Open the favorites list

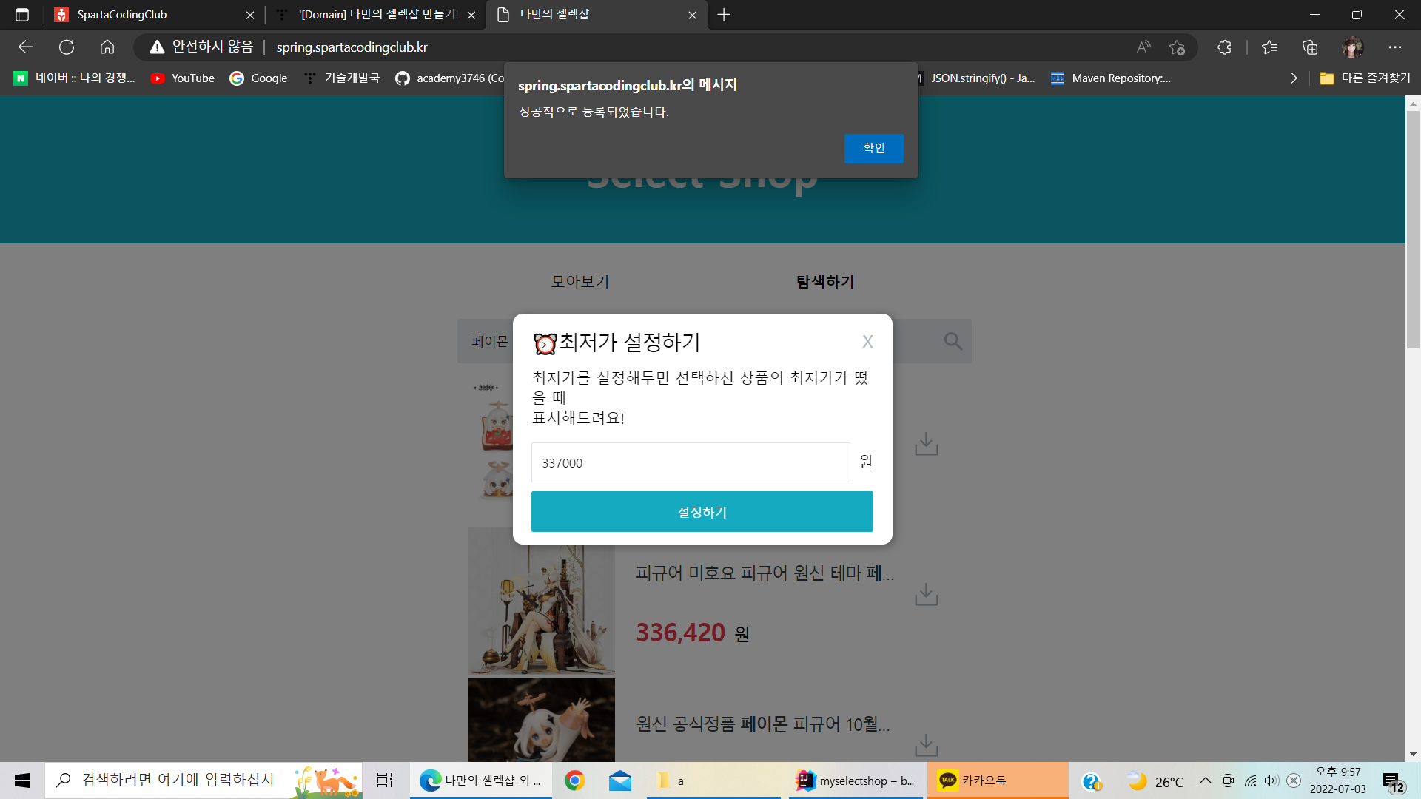[x=1269, y=47]
